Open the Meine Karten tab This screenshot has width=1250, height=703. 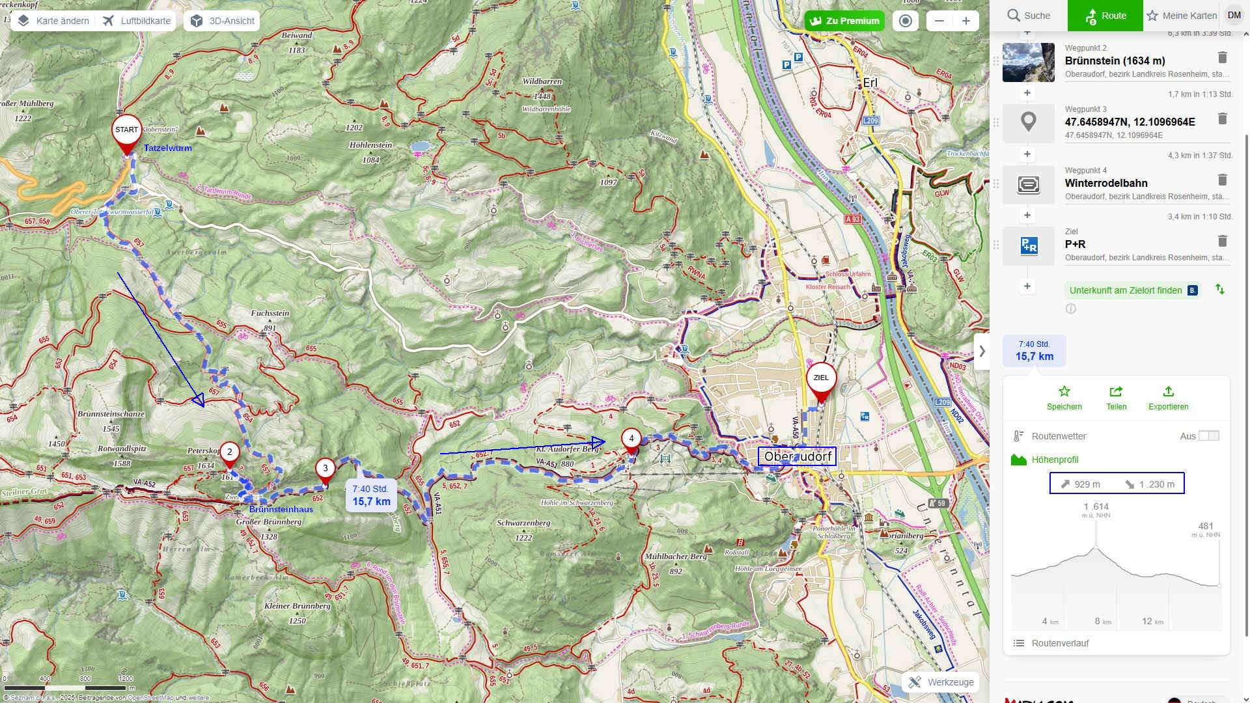click(x=1182, y=16)
